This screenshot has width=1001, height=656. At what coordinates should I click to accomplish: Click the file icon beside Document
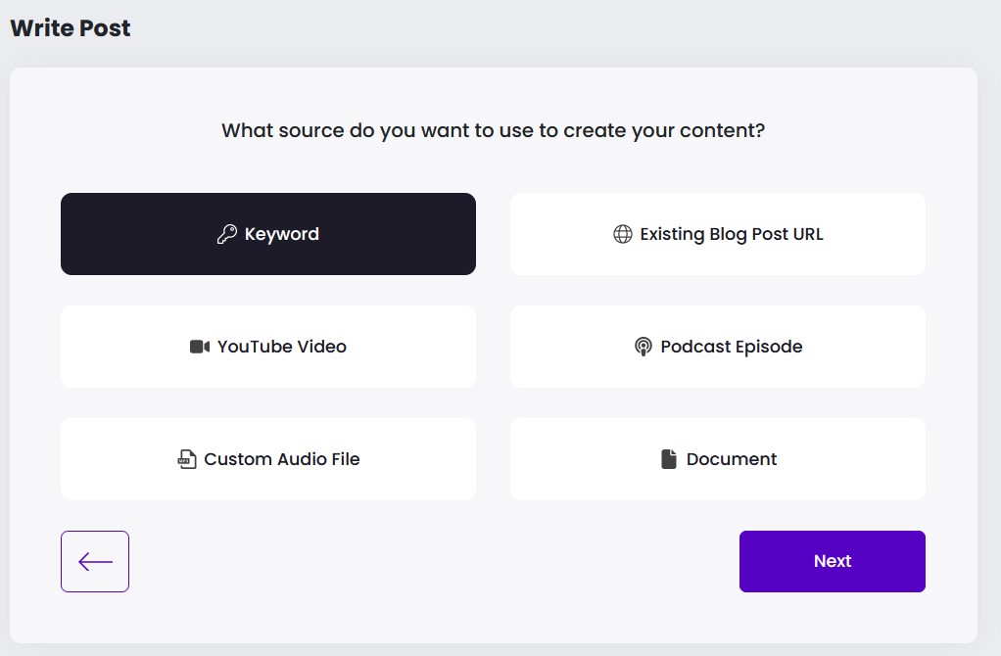[x=668, y=459]
